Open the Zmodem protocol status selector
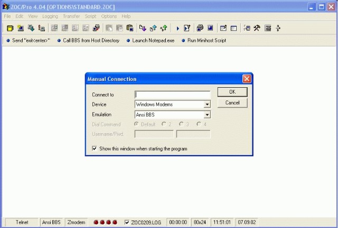This screenshot has height=228, width=338. click(x=76, y=222)
